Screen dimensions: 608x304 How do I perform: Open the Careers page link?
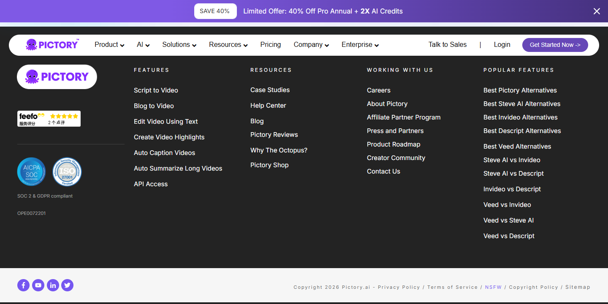point(379,90)
